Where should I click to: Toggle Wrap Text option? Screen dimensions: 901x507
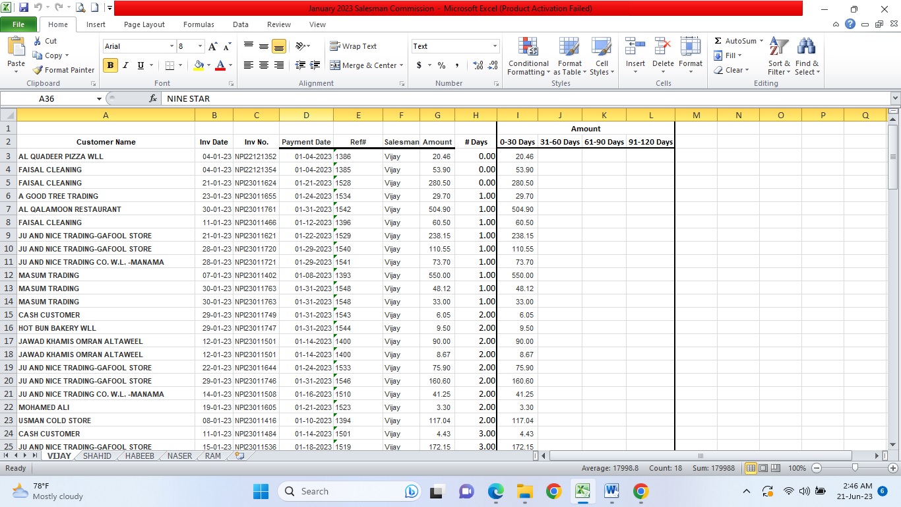coord(354,46)
